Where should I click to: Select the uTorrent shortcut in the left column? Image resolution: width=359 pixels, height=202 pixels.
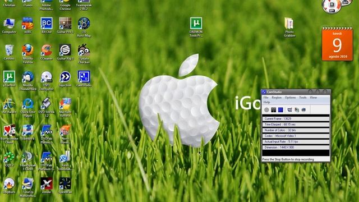click(9, 79)
